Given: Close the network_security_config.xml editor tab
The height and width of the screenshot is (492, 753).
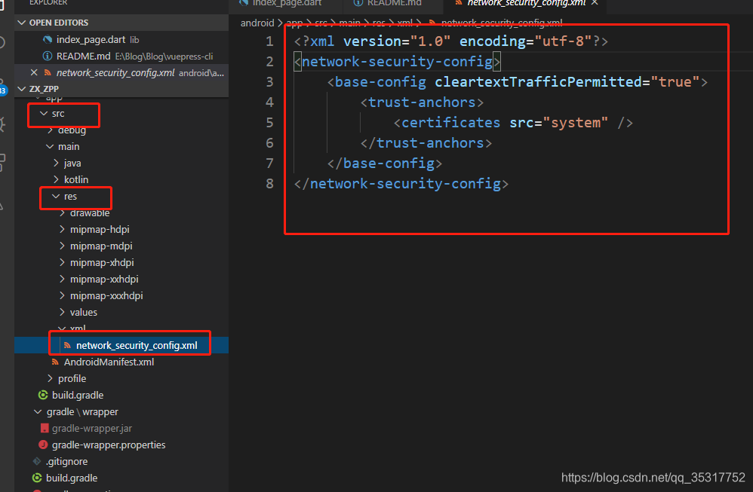Looking at the screenshot, I should click(x=595, y=3).
